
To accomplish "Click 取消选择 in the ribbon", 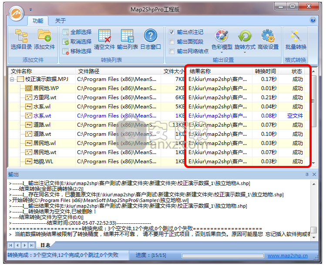I will (x=77, y=42).
